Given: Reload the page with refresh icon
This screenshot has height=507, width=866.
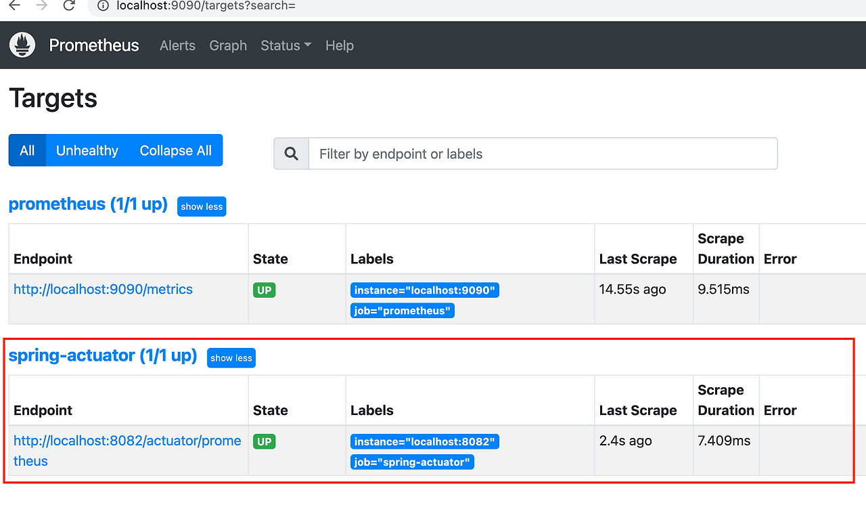Looking at the screenshot, I should 68,6.
